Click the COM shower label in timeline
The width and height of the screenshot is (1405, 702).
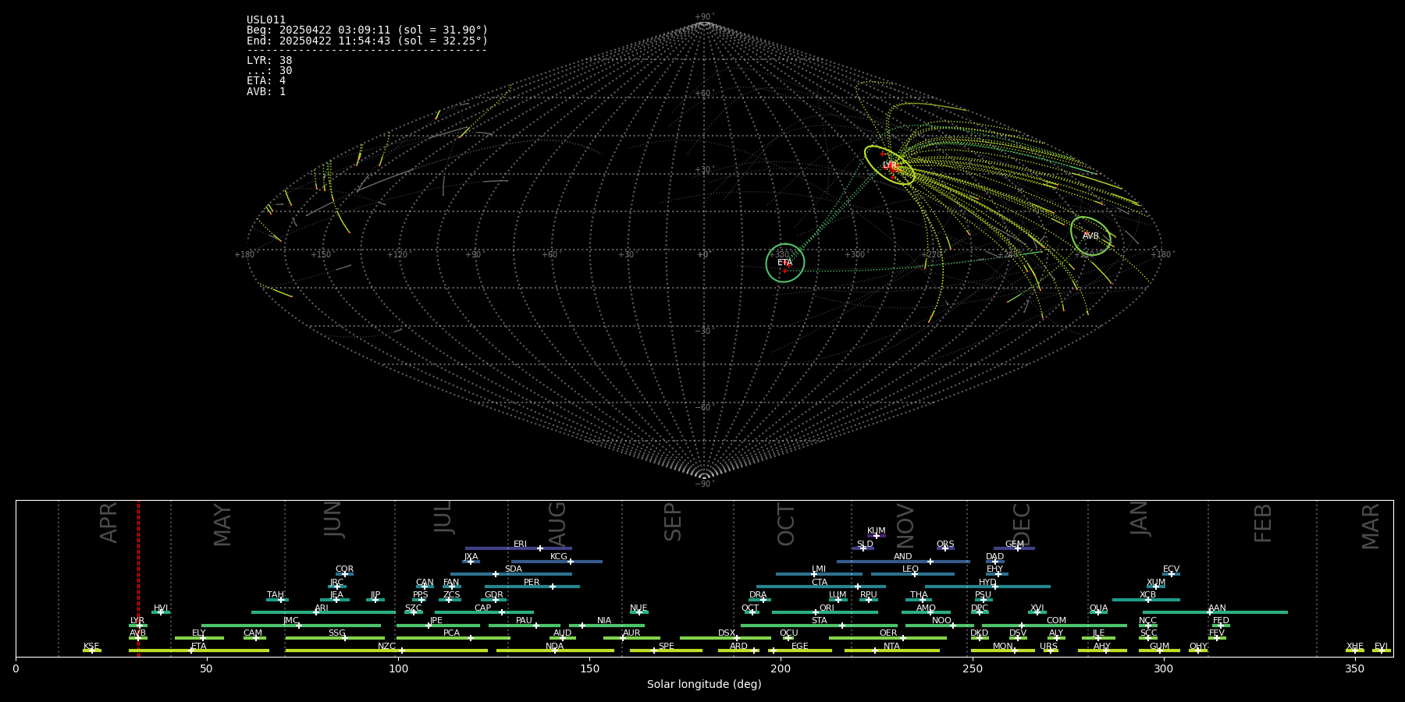1056,621
